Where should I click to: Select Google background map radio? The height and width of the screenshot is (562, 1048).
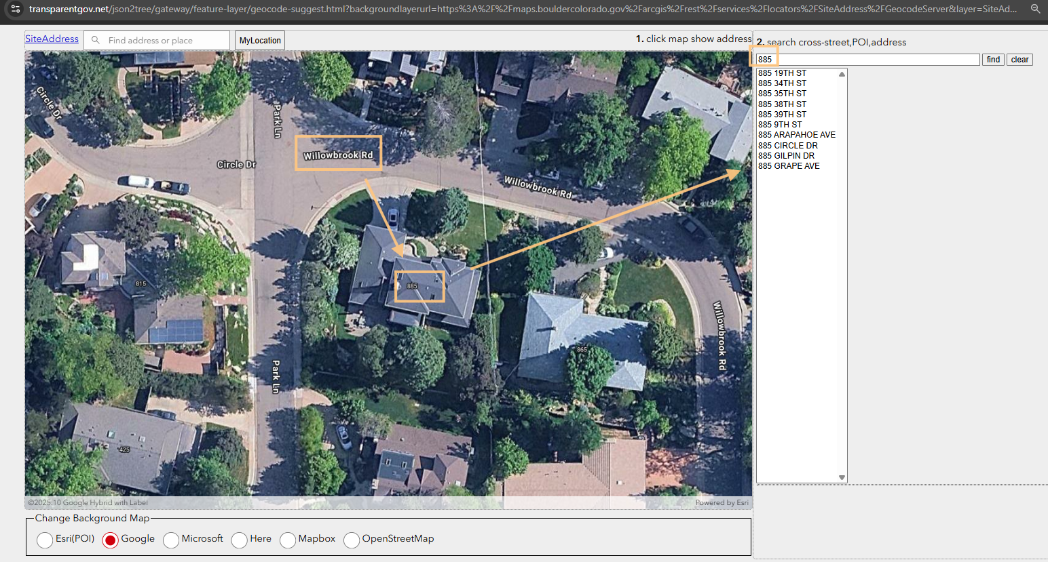111,540
